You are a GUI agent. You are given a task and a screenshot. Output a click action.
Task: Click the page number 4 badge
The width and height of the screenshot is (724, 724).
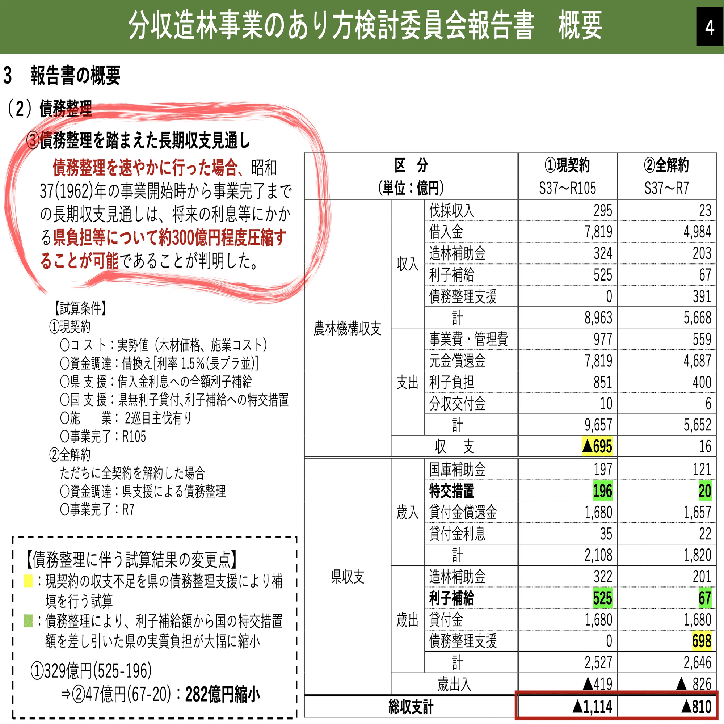pyautogui.click(x=710, y=27)
